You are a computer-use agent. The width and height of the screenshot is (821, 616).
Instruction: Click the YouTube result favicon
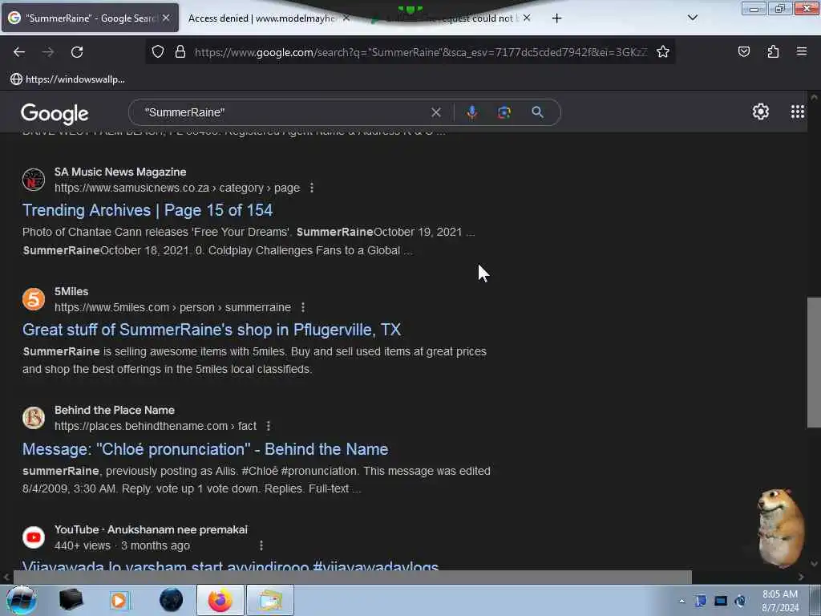(34, 537)
